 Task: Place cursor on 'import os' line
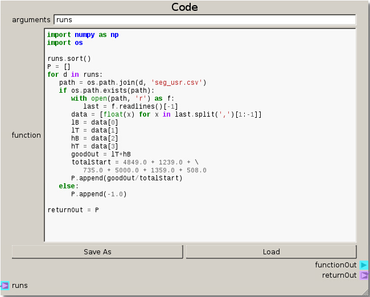[x=65, y=43]
